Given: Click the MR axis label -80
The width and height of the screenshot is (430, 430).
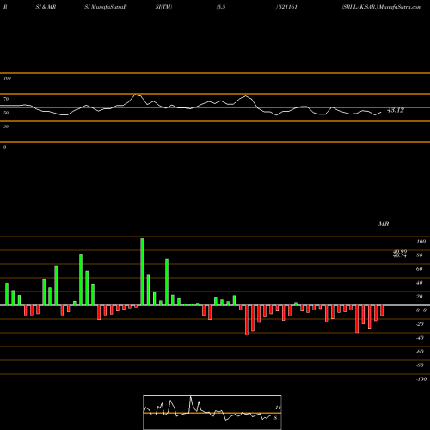Looking at the screenshot, I should pyautogui.click(x=420, y=365).
